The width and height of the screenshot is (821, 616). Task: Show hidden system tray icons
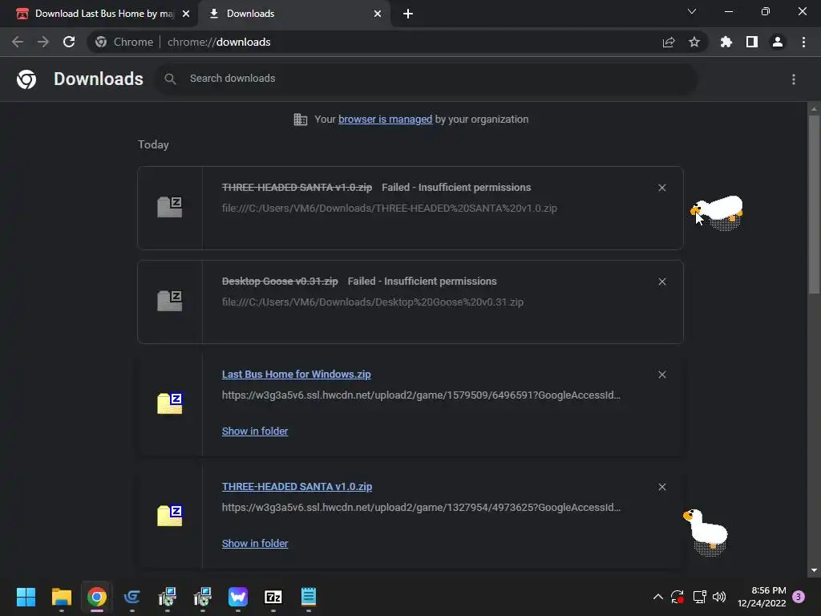pyautogui.click(x=658, y=597)
